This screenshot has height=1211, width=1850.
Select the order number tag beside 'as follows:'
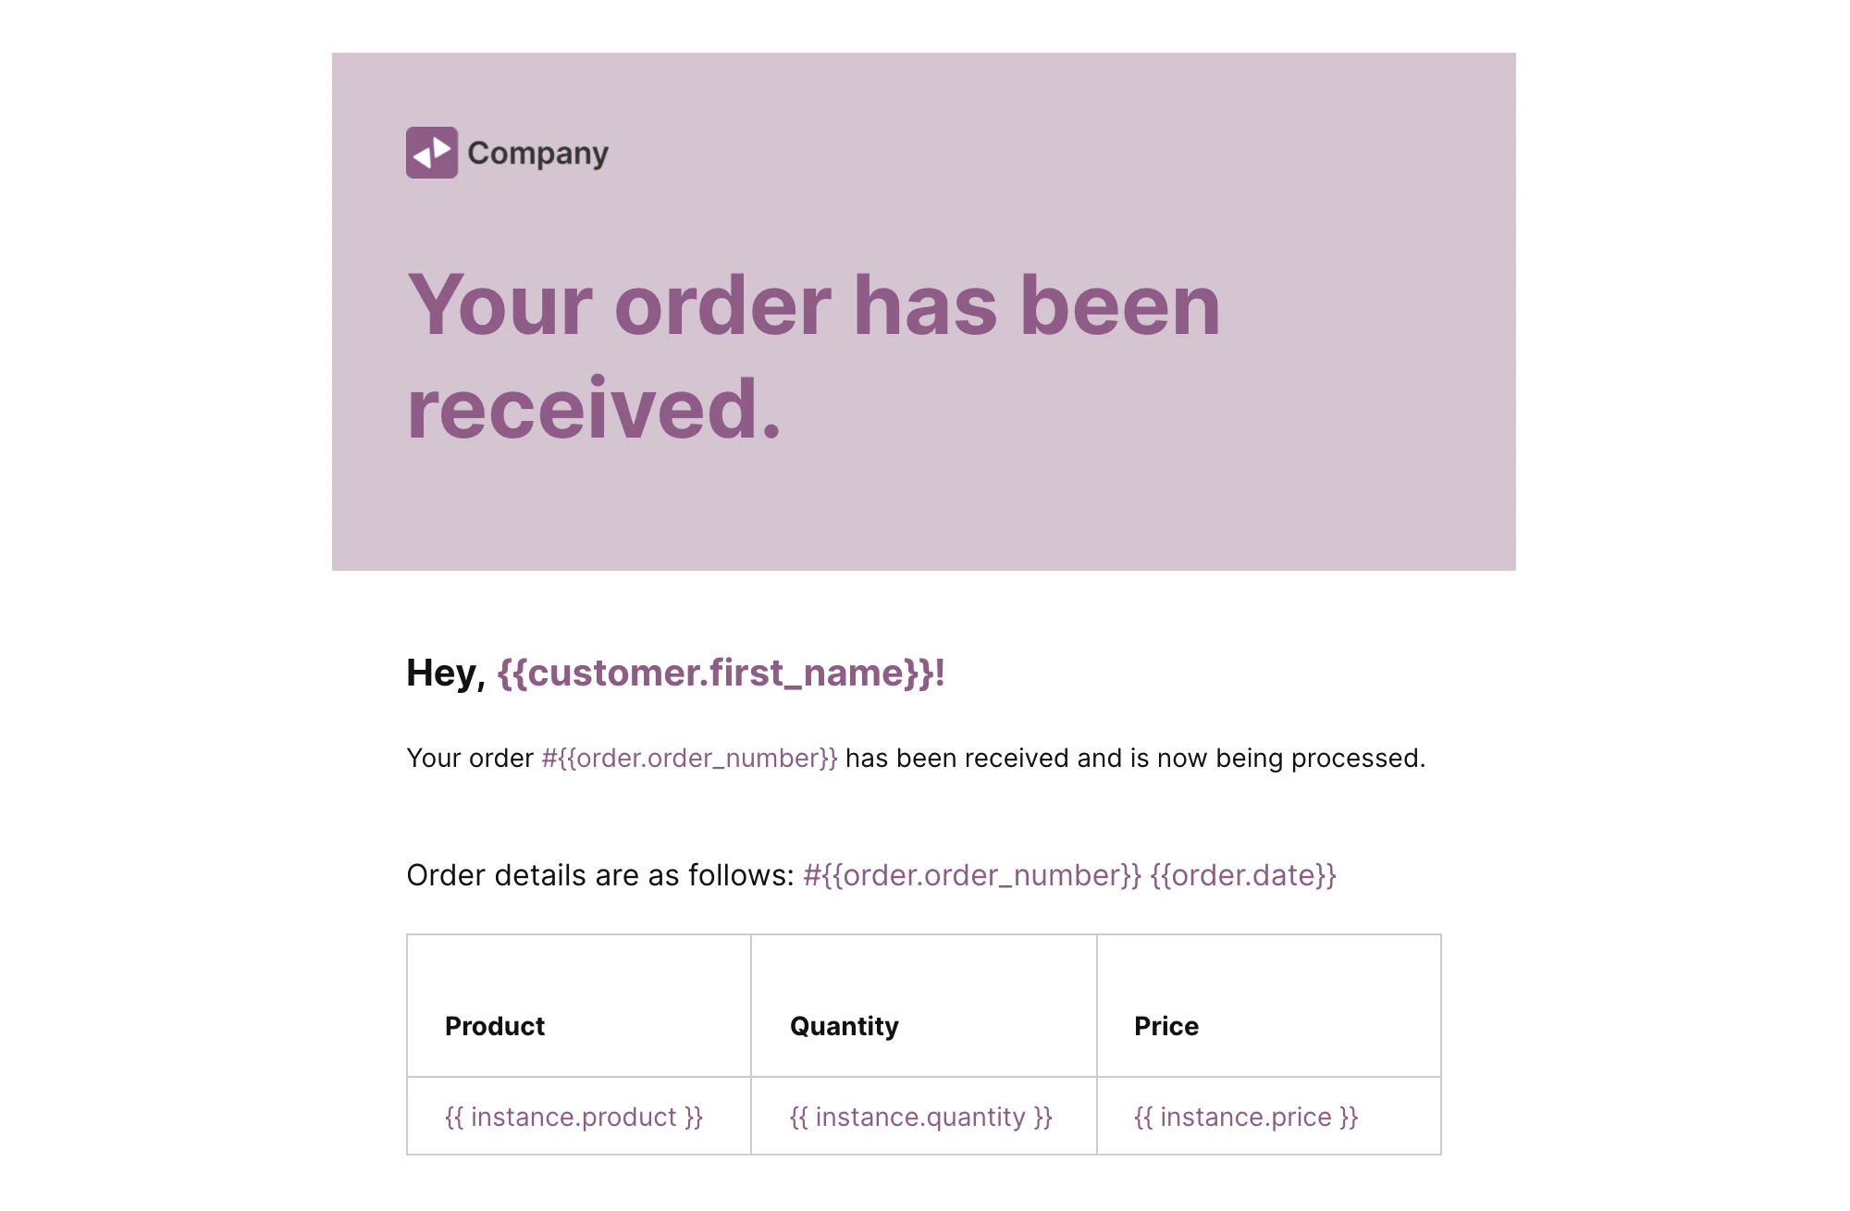click(x=972, y=875)
